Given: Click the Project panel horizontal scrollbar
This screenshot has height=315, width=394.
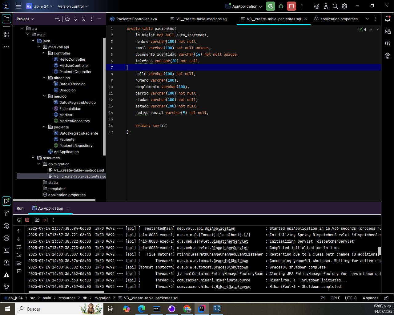Looking at the screenshot, I should point(54,200).
